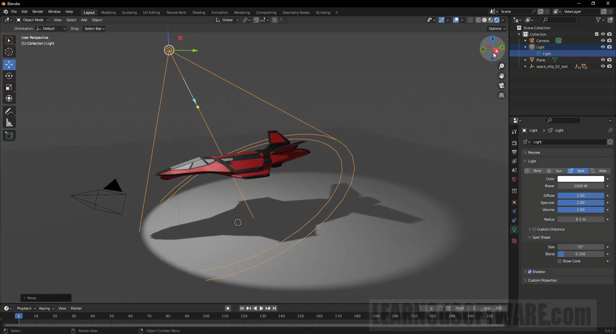This screenshot has width=616, height=334.
Task: Choose the Add Cube tool
Action: pyautogui.click(x=9, y=136)
